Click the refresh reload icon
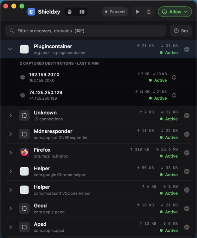The height and width of the screenshot is (238, 197). click(x=148, y=12)
